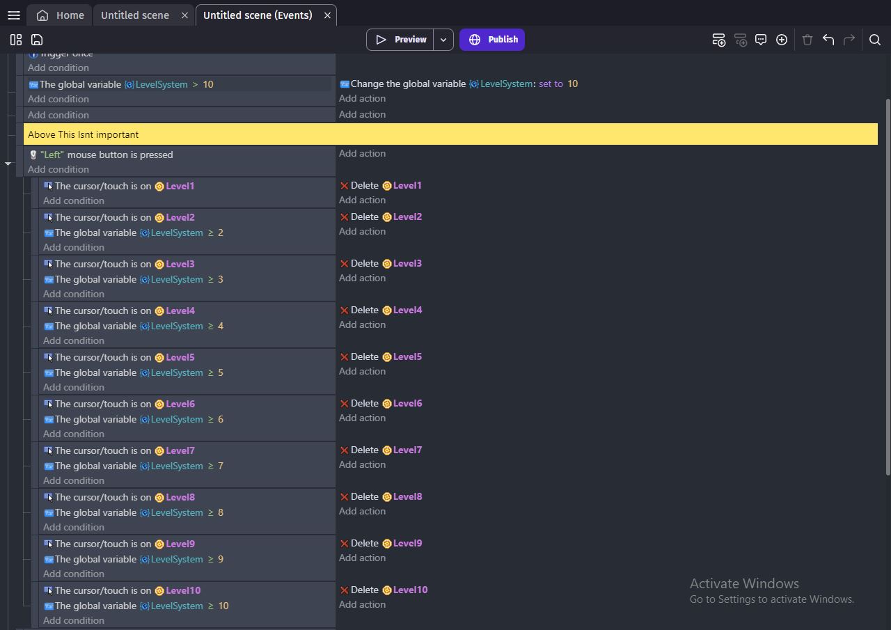Click the add new event icon
The height and width of the screenshot is (630, 891).
click(719, 40)
